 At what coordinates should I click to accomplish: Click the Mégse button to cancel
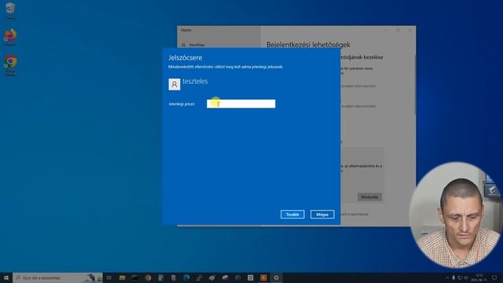322,215
